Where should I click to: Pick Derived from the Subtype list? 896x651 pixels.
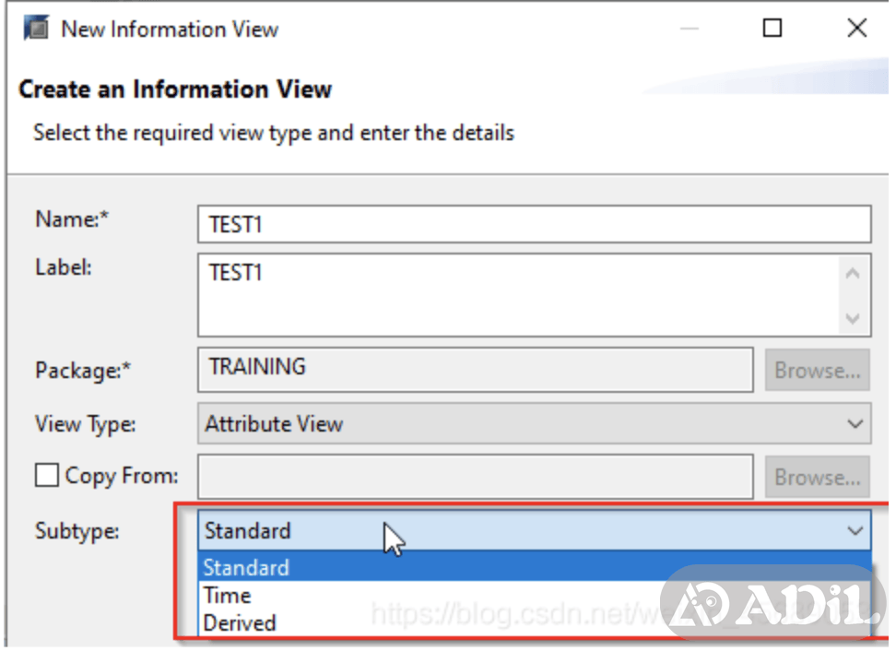point(240,622)
